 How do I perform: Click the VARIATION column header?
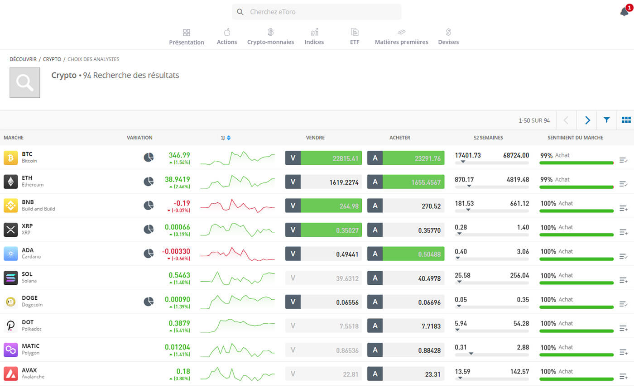click(139, 138)
